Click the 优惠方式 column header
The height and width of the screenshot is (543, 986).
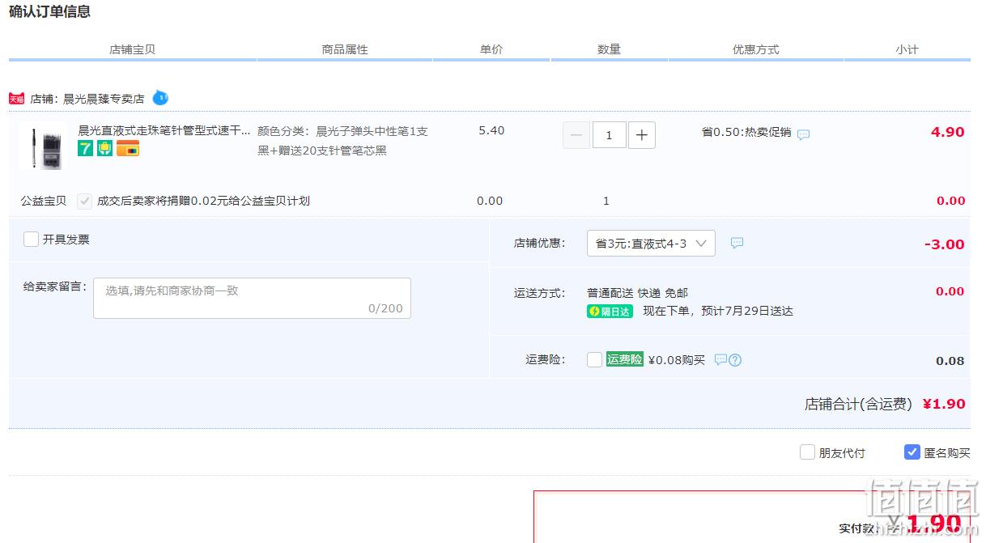pos(755,49)
